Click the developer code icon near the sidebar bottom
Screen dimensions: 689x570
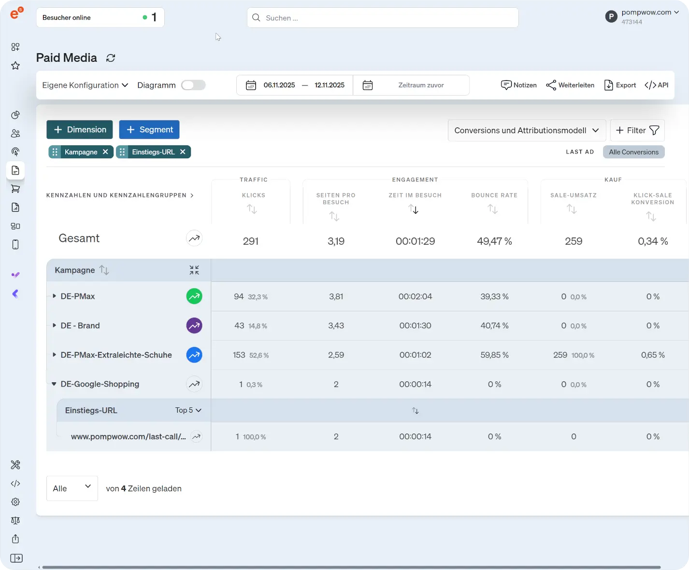point(15,483)
